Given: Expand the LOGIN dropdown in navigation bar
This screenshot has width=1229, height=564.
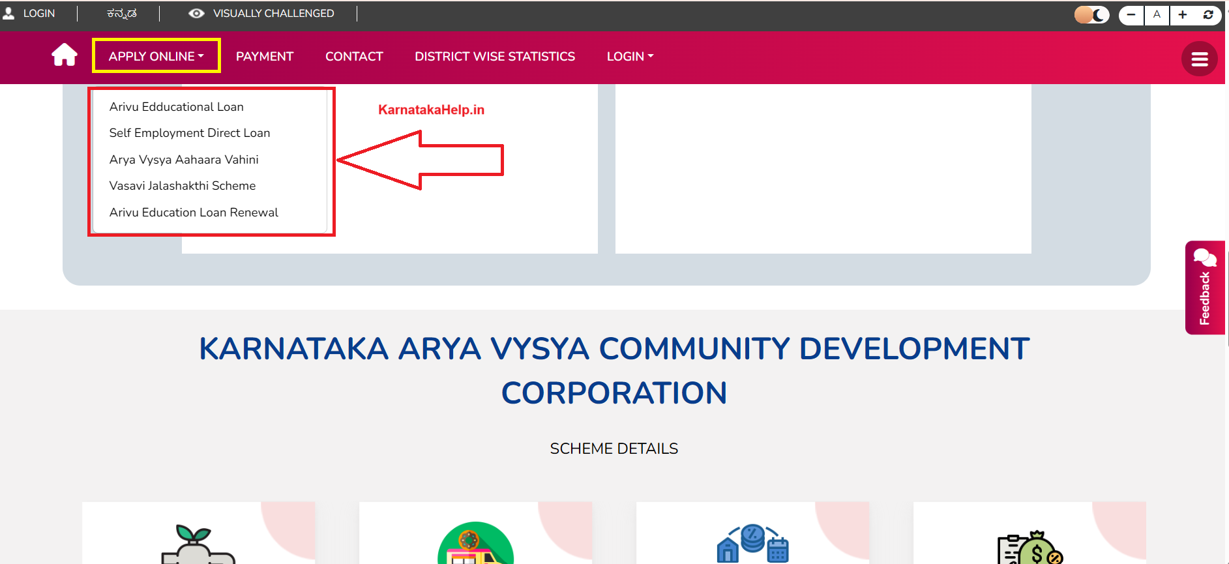Looking at the screenshot, I should click(630, 56).
